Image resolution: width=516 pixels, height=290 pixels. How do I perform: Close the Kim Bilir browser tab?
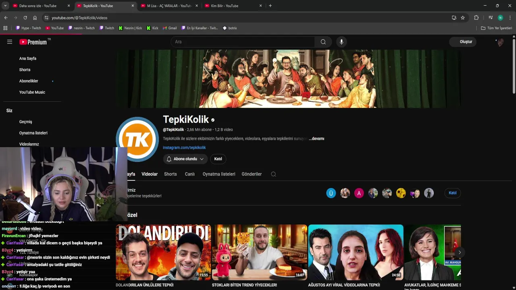tap(261, 6)
